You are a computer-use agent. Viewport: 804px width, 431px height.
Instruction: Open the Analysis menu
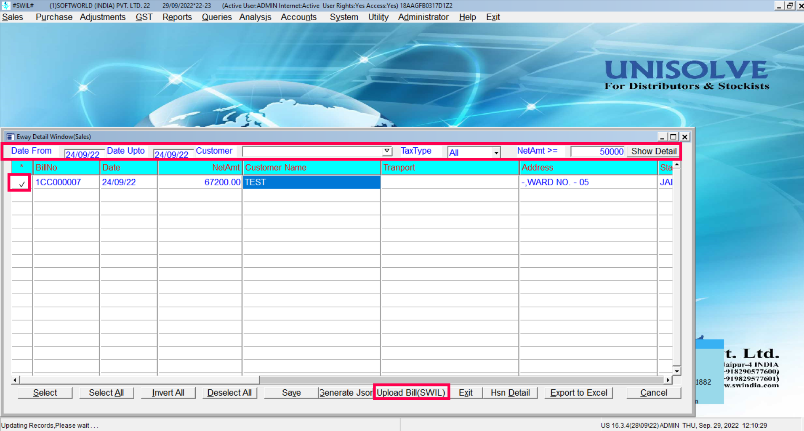pyautogui.click(x=255, y=17)
